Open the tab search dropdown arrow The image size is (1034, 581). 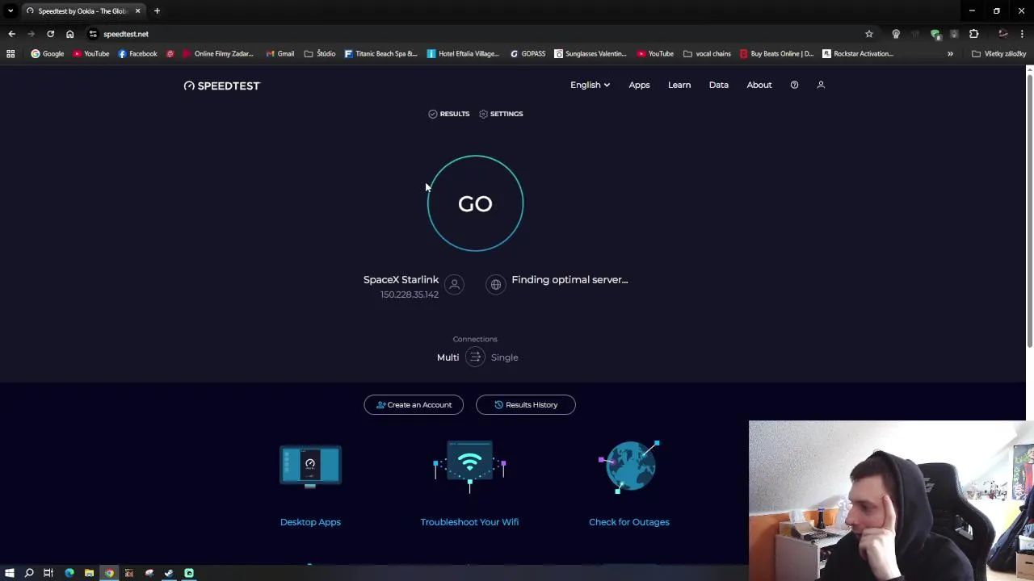pos(11,11)
